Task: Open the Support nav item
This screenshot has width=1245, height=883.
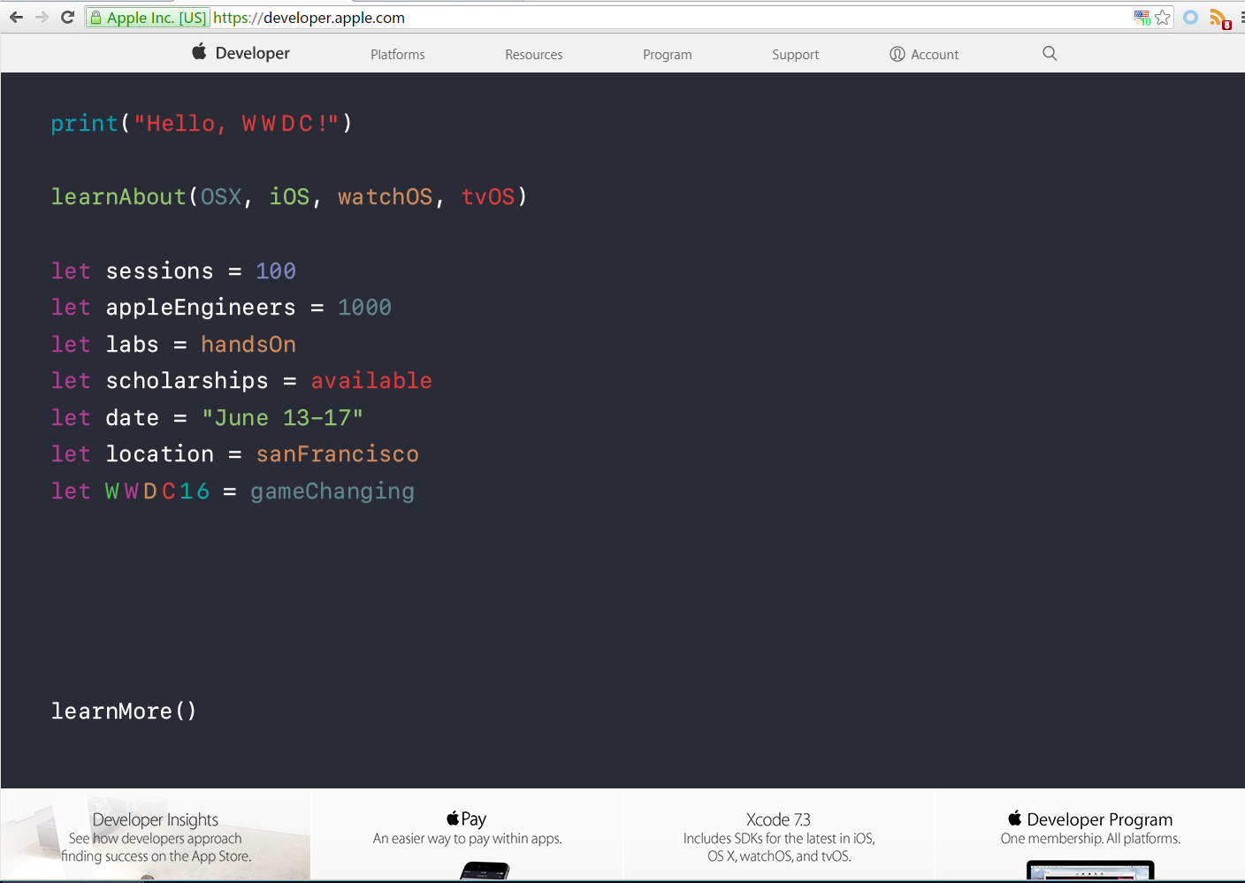Action: 796,55
